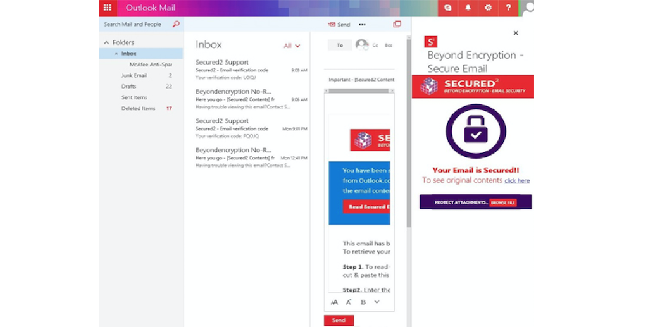Pop out message in new window
This screenshot has width=648, height=327.
pos(397,25)
